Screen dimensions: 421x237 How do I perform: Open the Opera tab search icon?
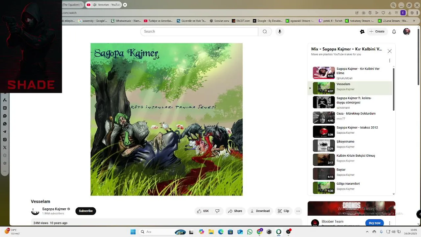point(393,5)
